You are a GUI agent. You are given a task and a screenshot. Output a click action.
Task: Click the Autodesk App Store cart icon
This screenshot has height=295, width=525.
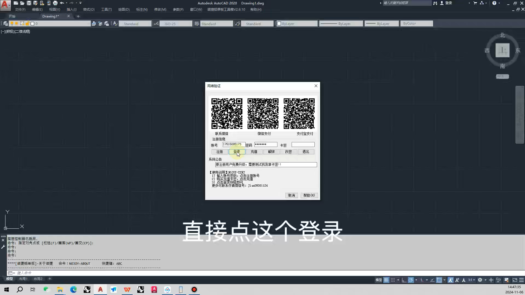(475, 3)
